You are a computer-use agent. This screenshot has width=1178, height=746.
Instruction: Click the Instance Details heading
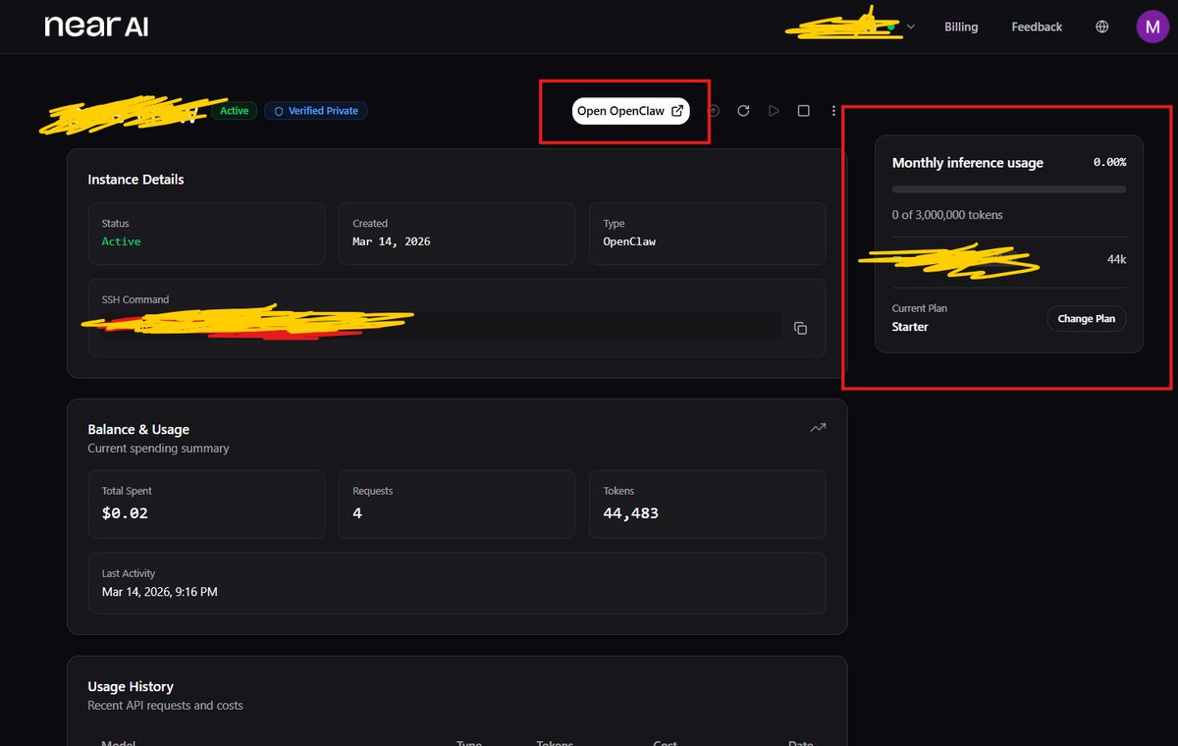click(x=135, y=180)
